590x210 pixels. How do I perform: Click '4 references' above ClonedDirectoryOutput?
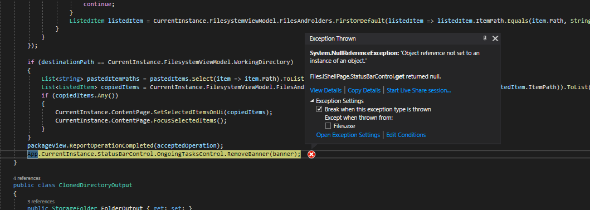click(x=27, y=178)
